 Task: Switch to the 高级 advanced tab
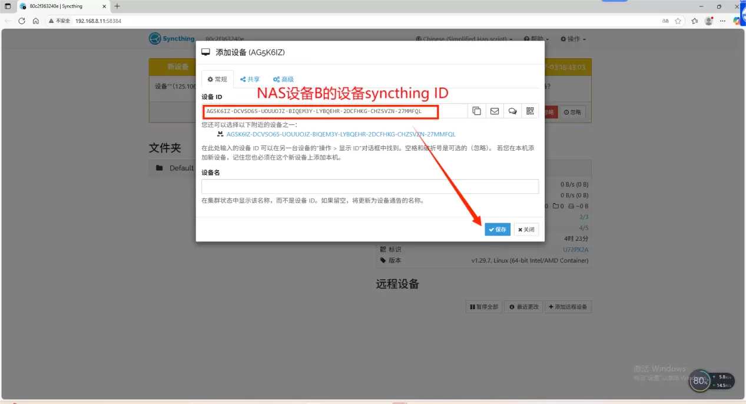(283, 80)
